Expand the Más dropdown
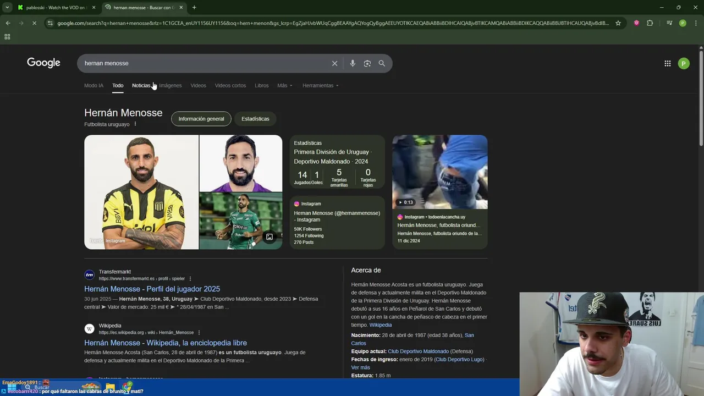Image resolution: width=704 pixels, height=396 pixels. pyautogui.click(x=285, y=85)
